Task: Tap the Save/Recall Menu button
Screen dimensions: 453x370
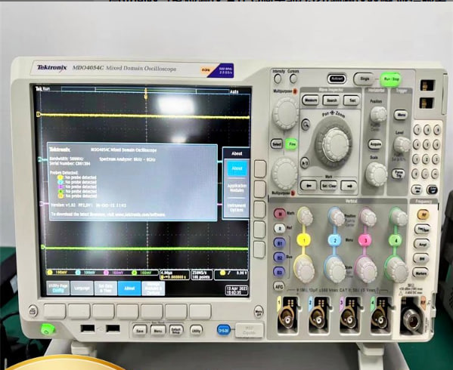Action: 158,331
